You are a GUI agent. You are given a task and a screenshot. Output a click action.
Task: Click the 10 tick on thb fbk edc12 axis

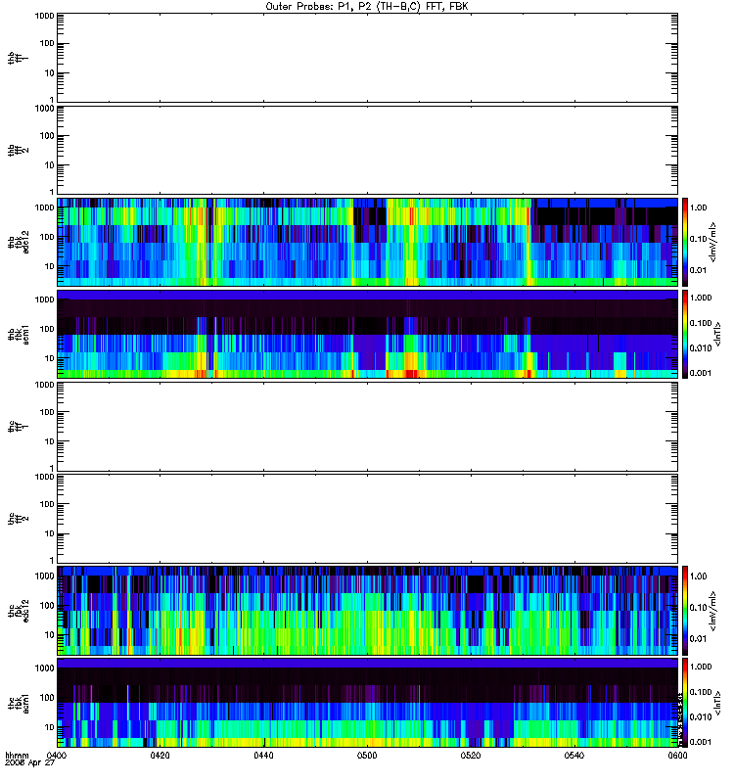tap(50, 266)
